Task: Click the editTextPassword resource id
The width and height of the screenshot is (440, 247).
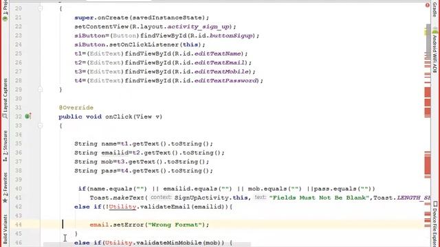Action: tap(225, 80)
